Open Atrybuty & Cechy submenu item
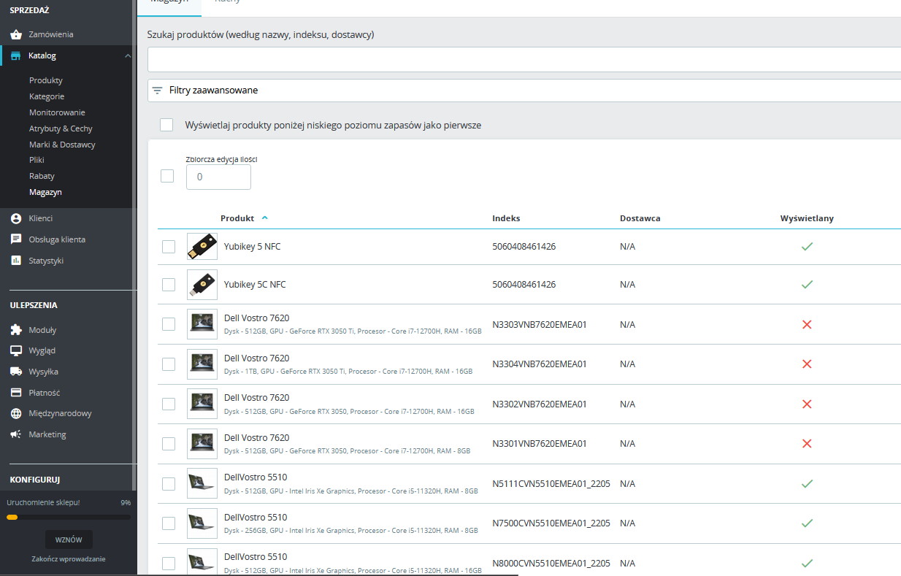 coord(61,128)
